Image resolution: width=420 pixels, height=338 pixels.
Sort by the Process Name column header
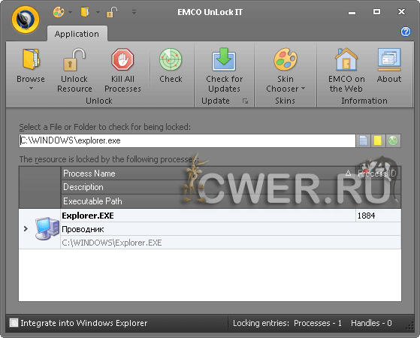coord(208,174)
